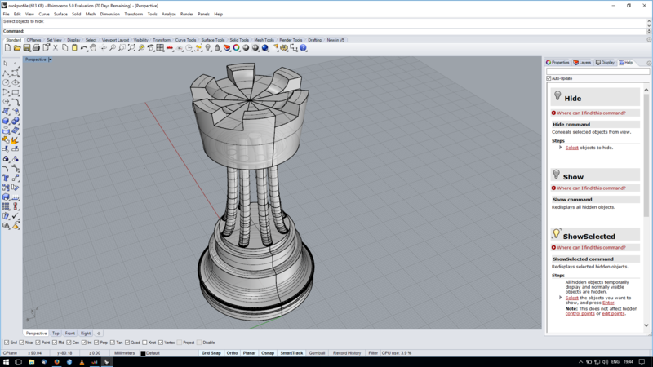Click the blue Help question mark icon

tap(303, 48)
